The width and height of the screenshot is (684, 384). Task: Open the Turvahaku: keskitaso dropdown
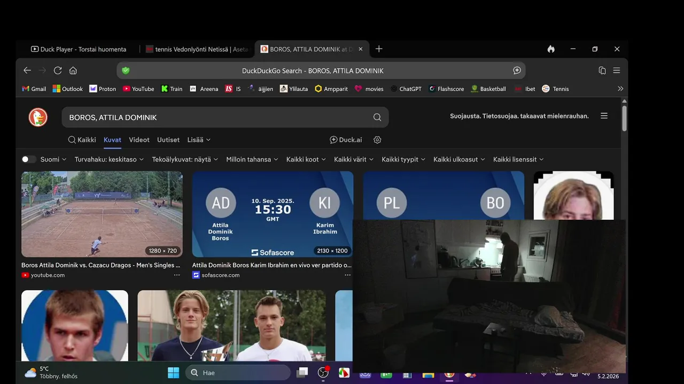pyautogui.click(x=110, y=159)
